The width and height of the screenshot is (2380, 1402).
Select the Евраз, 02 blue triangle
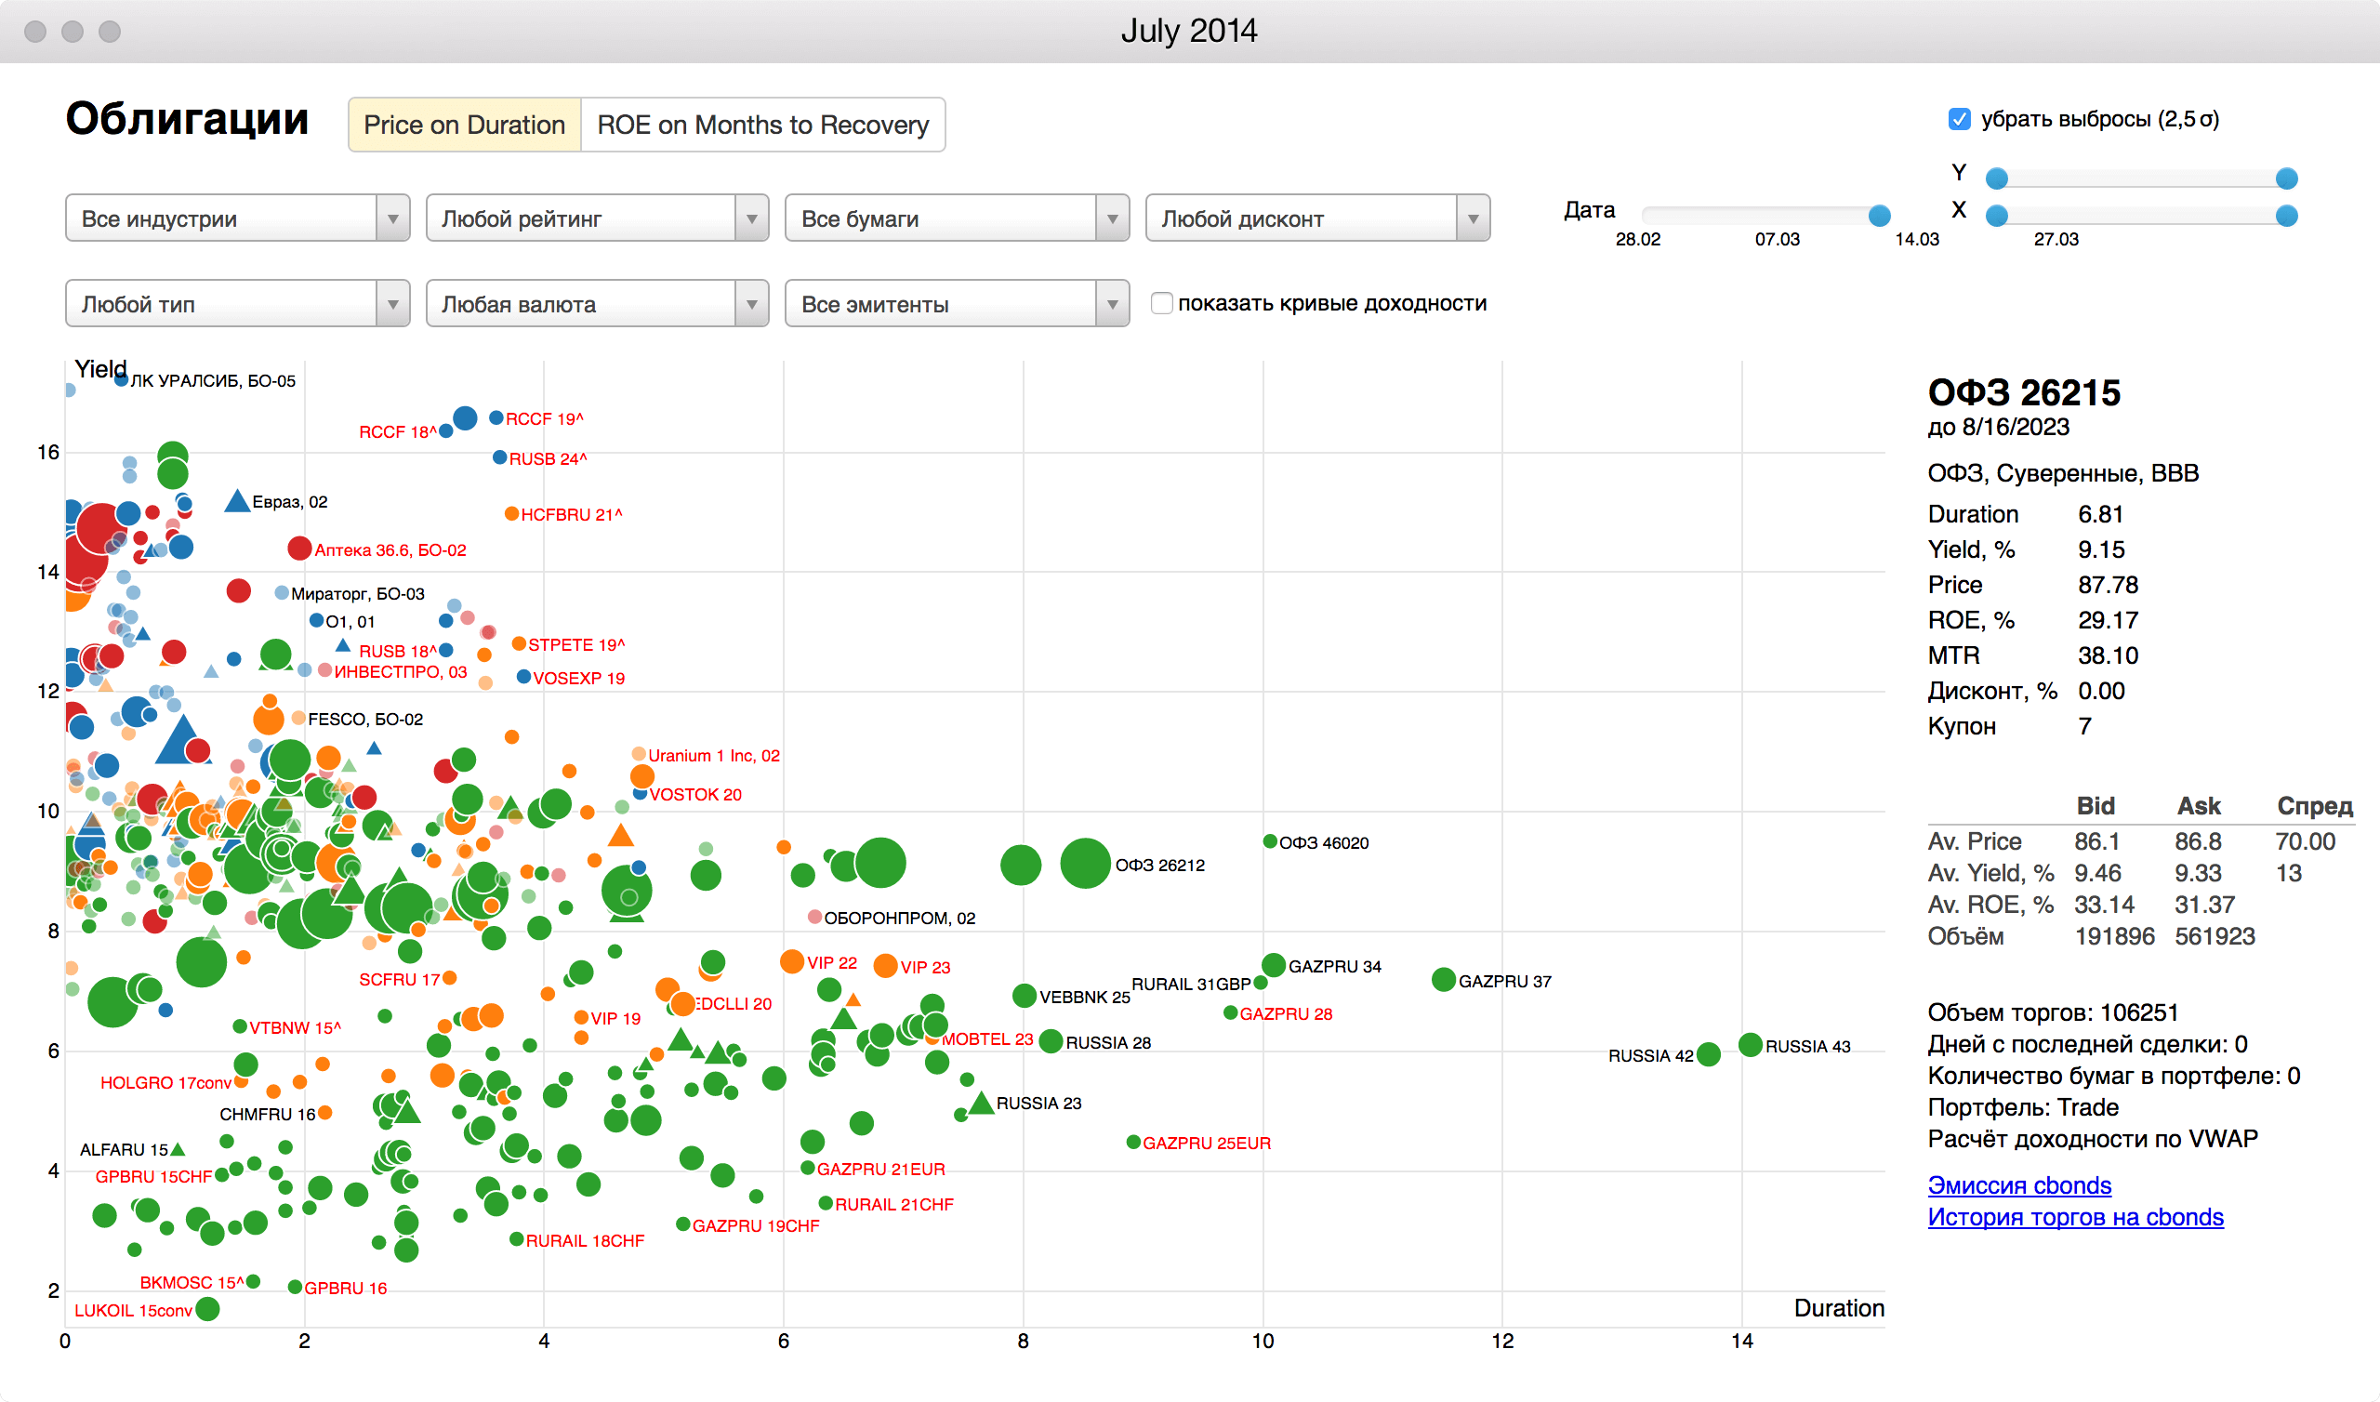tap(237, 501)
